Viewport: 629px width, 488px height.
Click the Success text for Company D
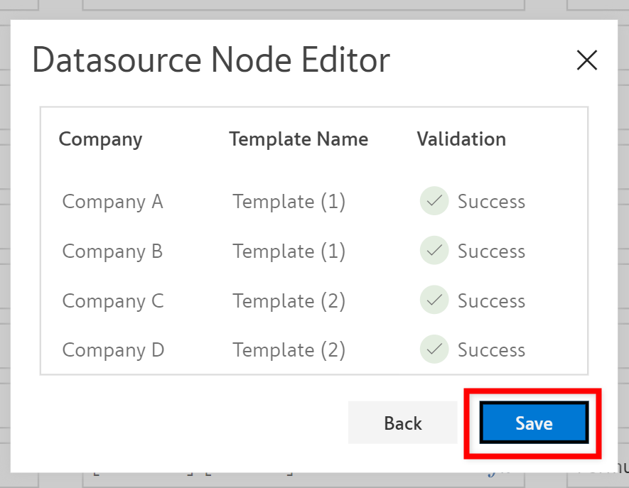pos(491,350)
